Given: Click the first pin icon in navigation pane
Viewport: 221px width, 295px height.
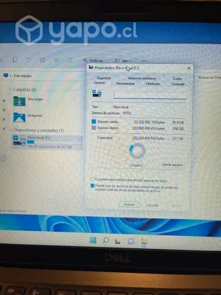Looking at the screenshot, I should click(x=4, y=100).
